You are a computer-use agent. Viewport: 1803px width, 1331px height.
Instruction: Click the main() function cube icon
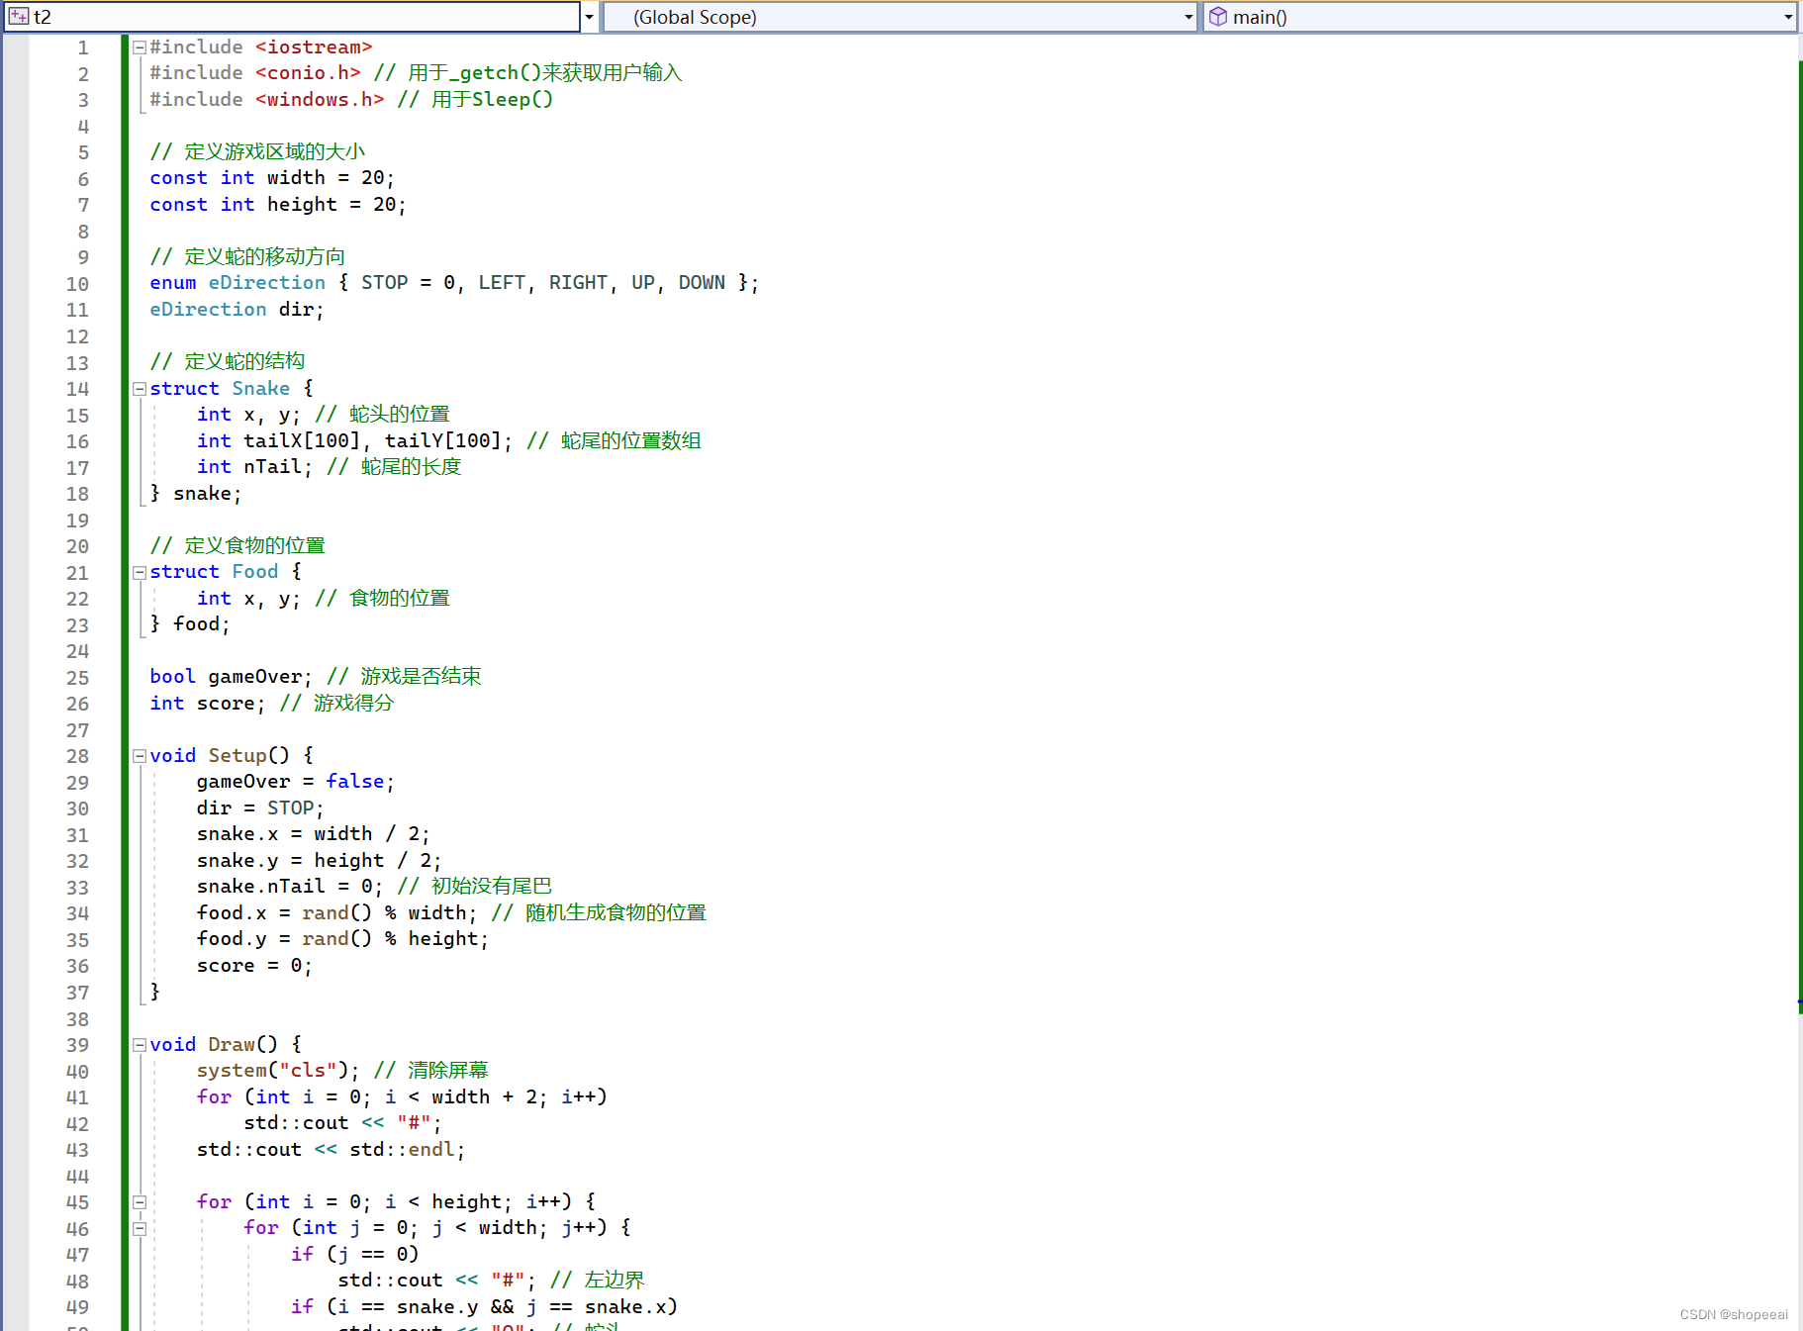pos(1218,17)
